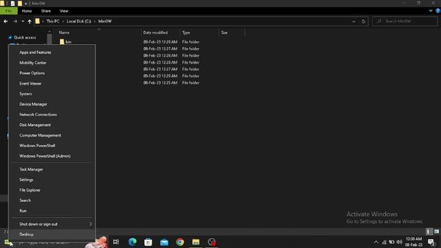This screenshot has width=441, height=248.
Task: Switch to large icons view layout icon
Action: (x=436, y=231)
